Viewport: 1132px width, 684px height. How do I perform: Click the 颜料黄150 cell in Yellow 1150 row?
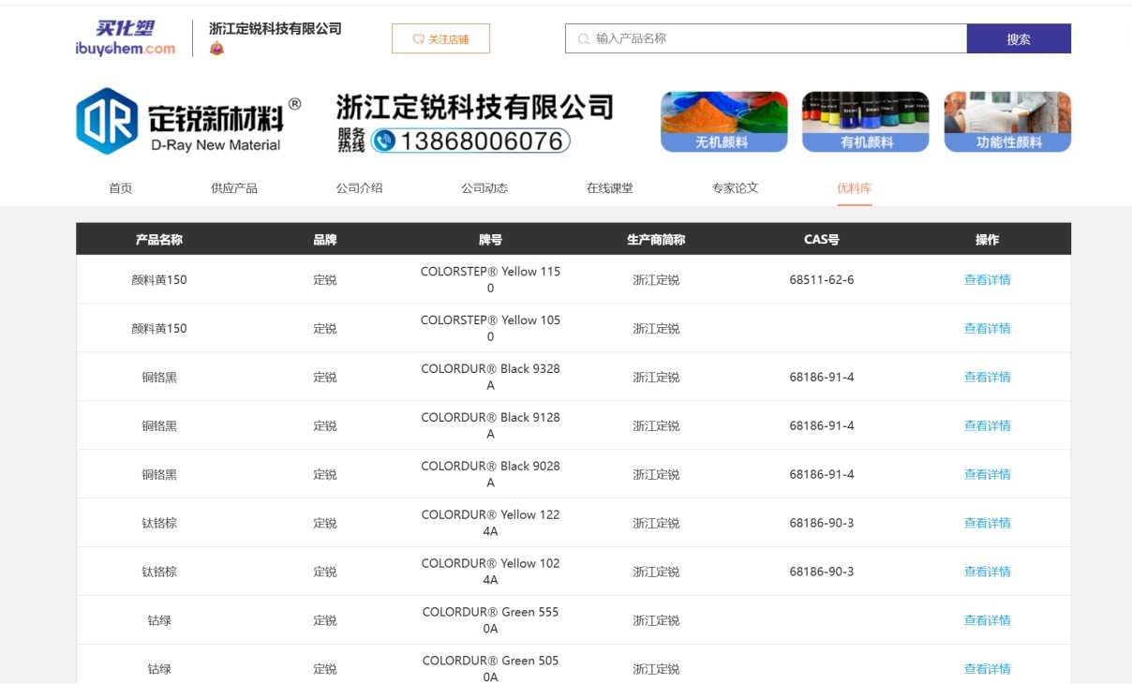point(159,279)
